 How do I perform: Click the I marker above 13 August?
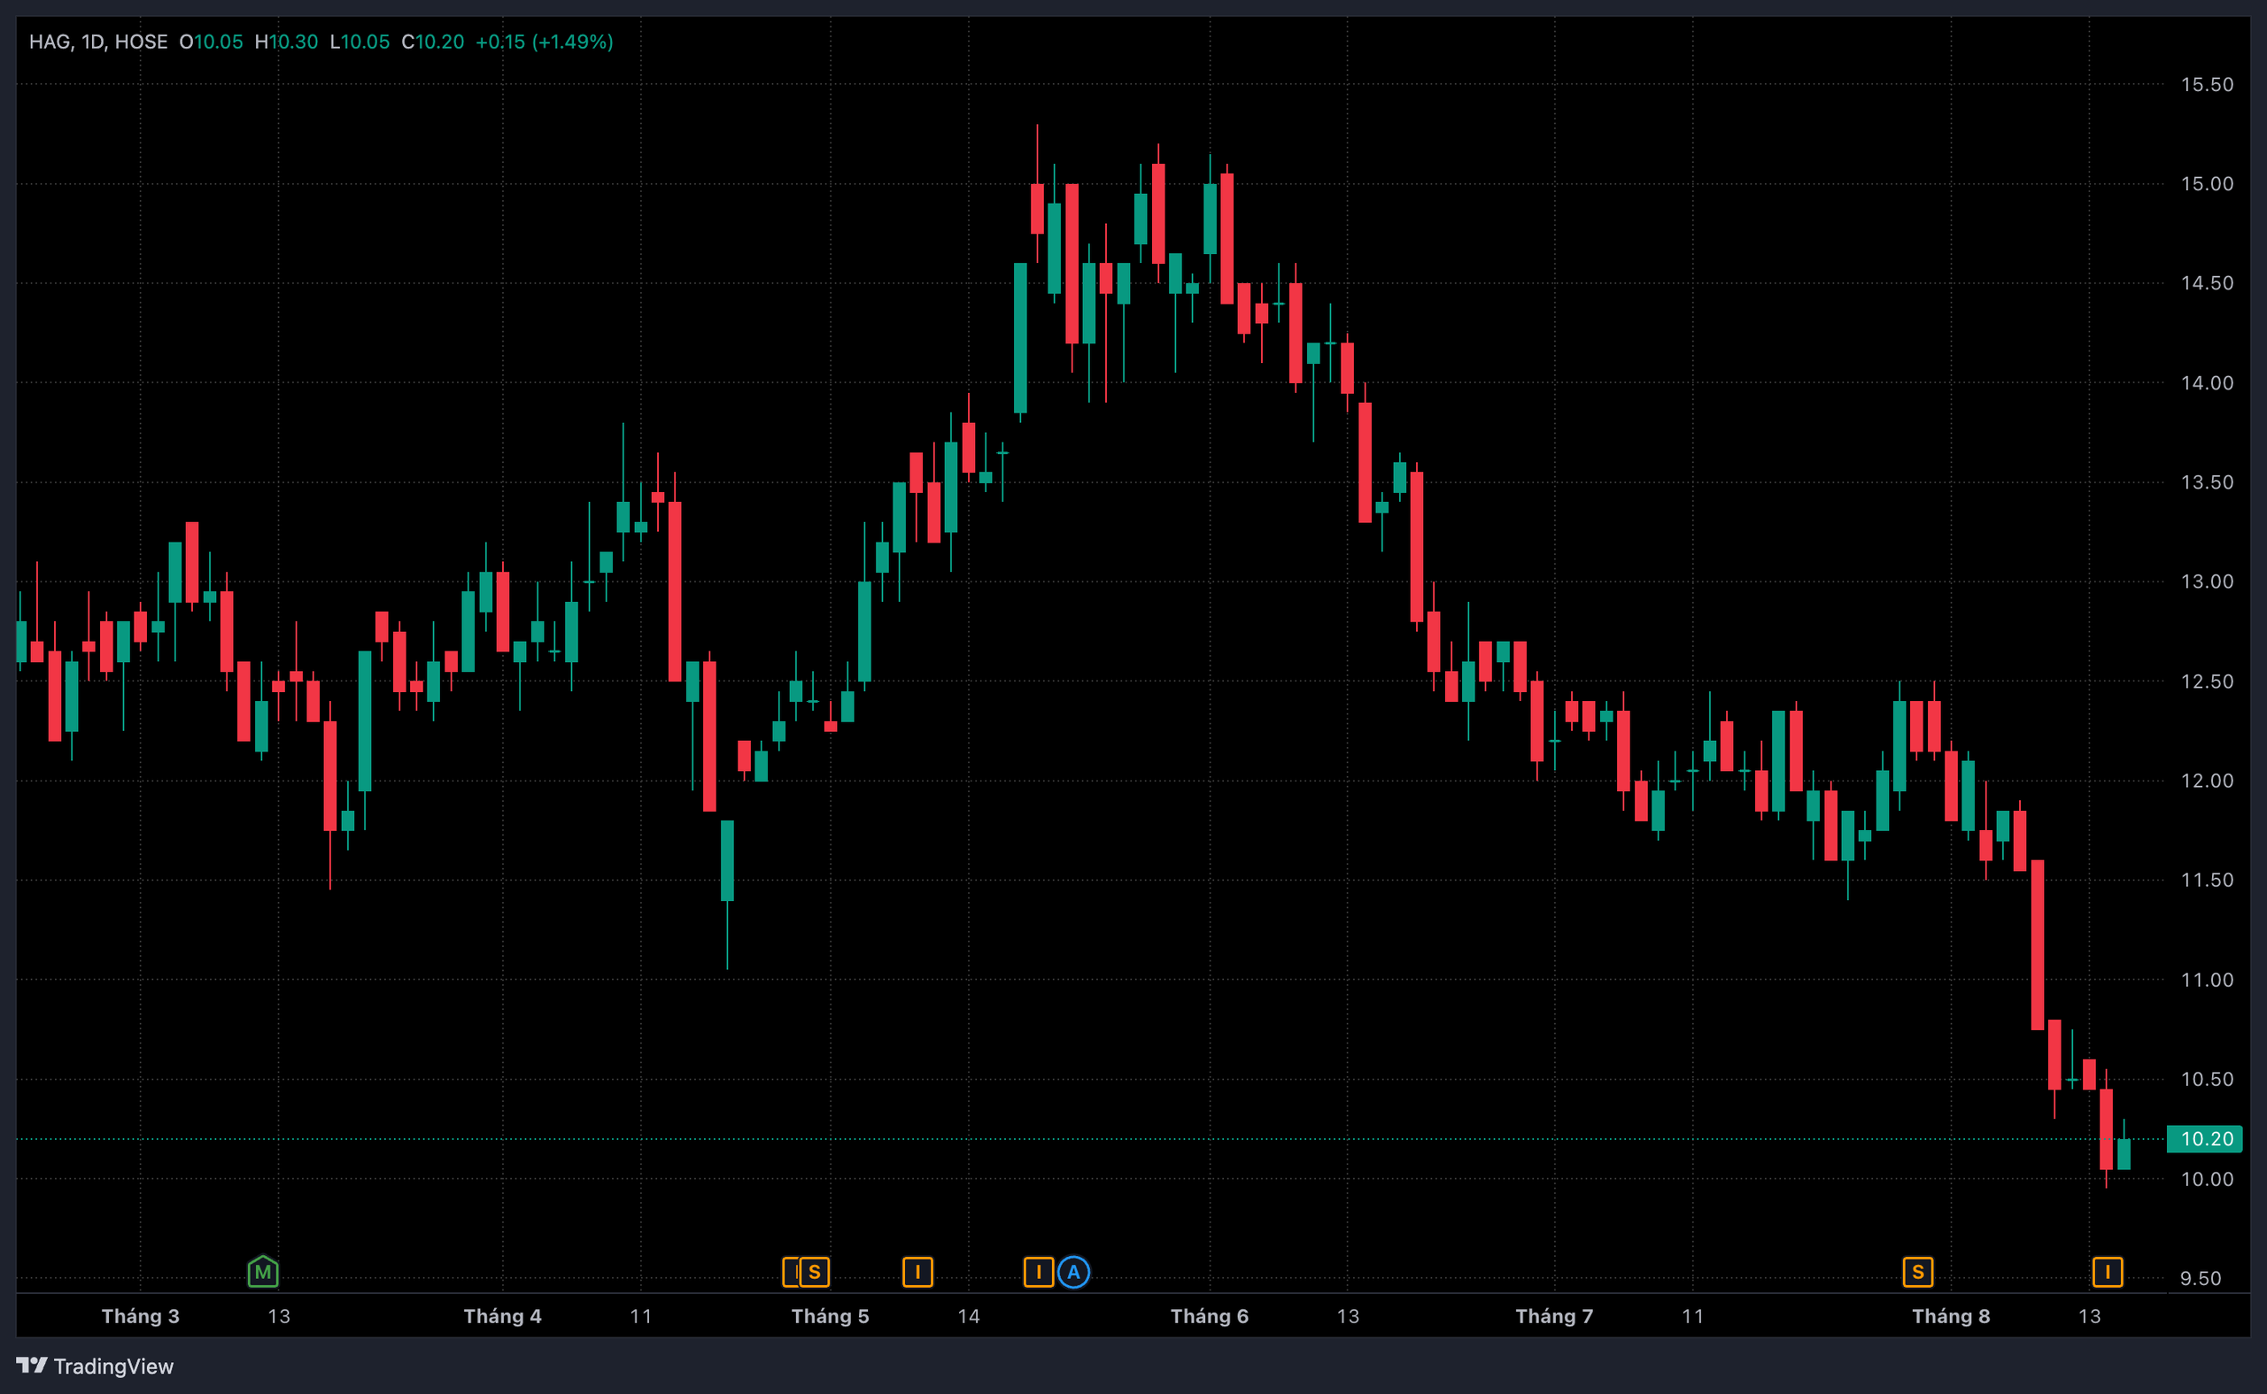[2108, 1273]
